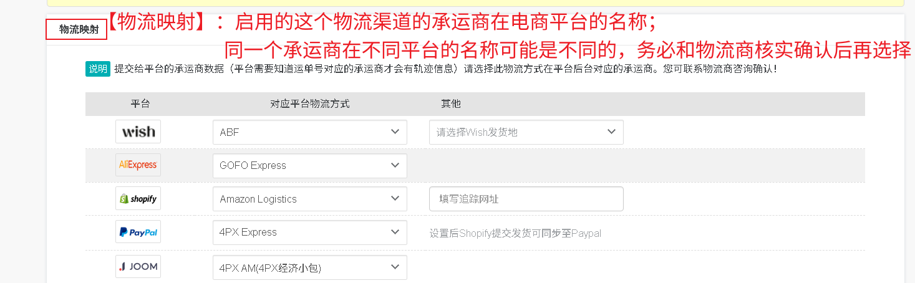The image size is (915, 283).
Task: Click the PayPal platform logo
Action: pos(138,232)
